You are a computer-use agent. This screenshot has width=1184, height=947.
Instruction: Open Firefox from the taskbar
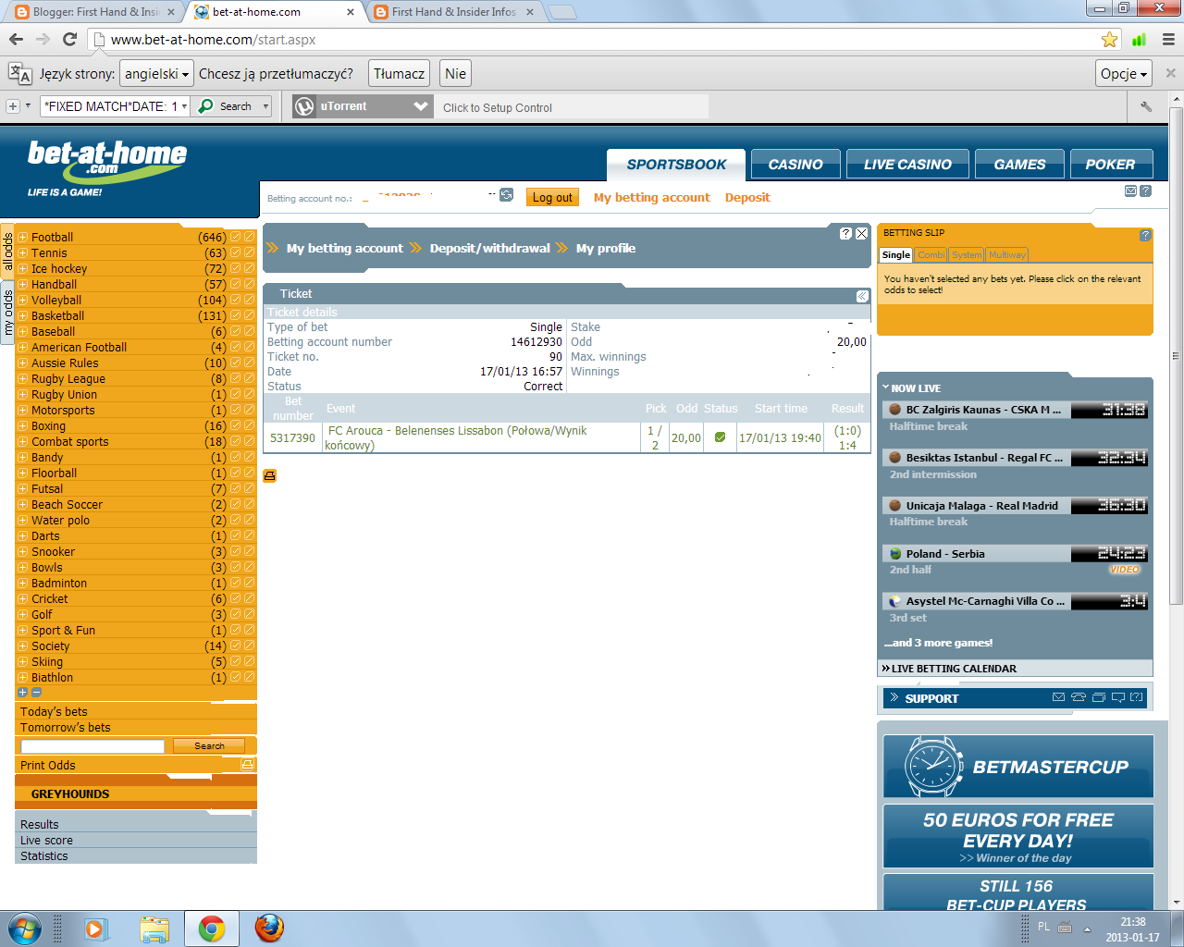[269, 928]
